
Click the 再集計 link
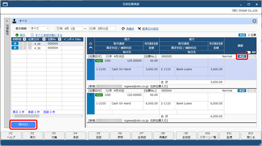coord(130,29)
